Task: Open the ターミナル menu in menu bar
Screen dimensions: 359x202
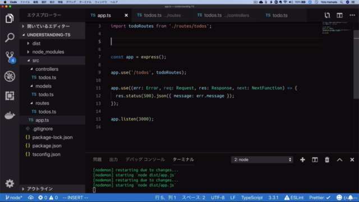Action: [x=85, y=2]
